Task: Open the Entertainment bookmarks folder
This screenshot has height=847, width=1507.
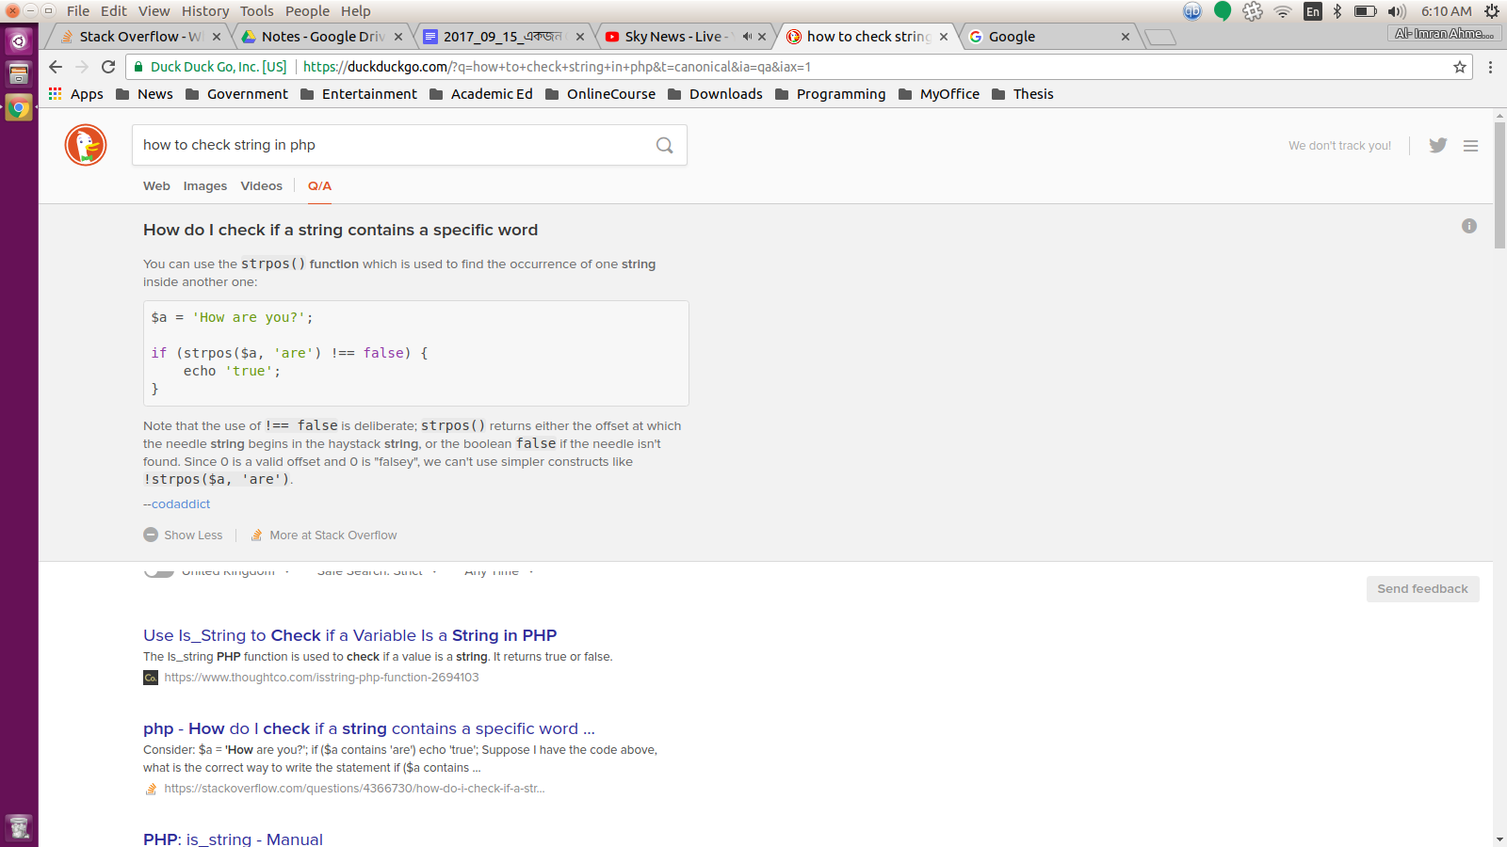Action: coord(358,94)
